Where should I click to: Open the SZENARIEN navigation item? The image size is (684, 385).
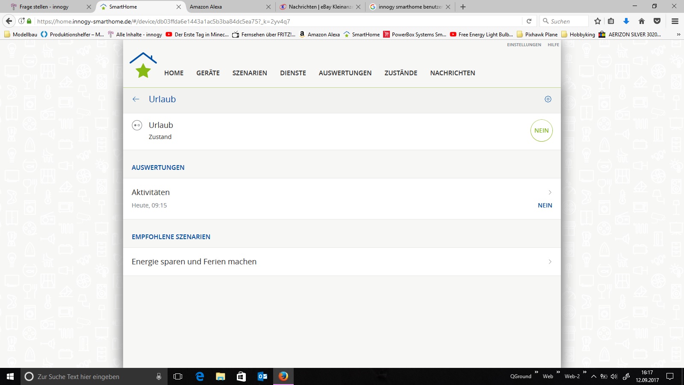click(250, 73)
